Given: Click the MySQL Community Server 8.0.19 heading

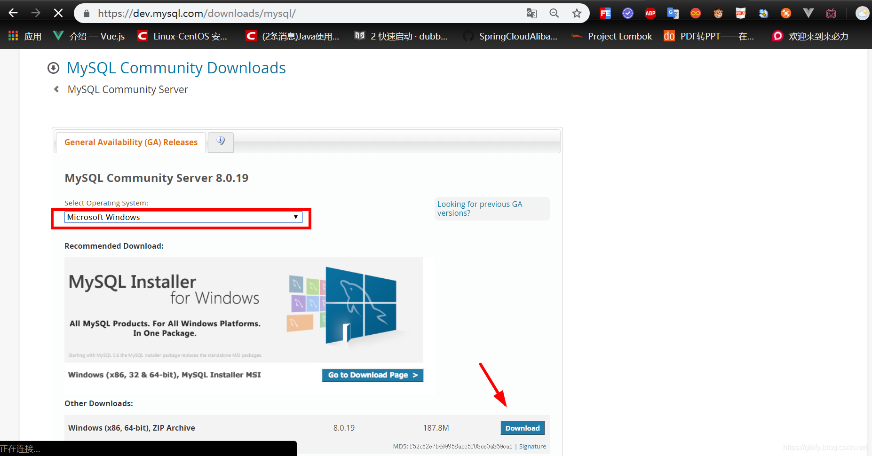Looking at the screenshot, I should pos(157,178).
